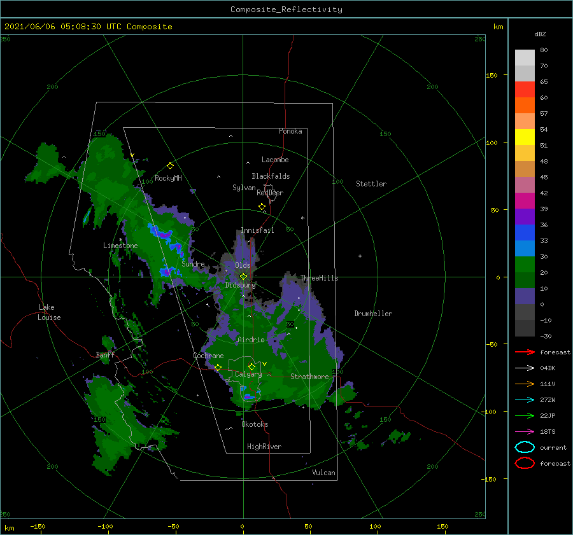This screenshot has height=535, width=573.
Task: Click the Ponoka city label
Action: tap(290, 131)
